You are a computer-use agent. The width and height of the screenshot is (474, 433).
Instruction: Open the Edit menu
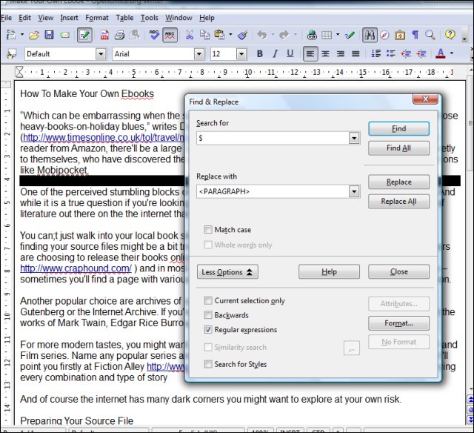click(24, 18)
